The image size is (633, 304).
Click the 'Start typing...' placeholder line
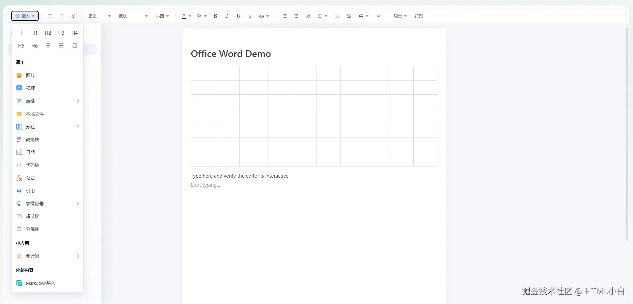tap(205, 185)
